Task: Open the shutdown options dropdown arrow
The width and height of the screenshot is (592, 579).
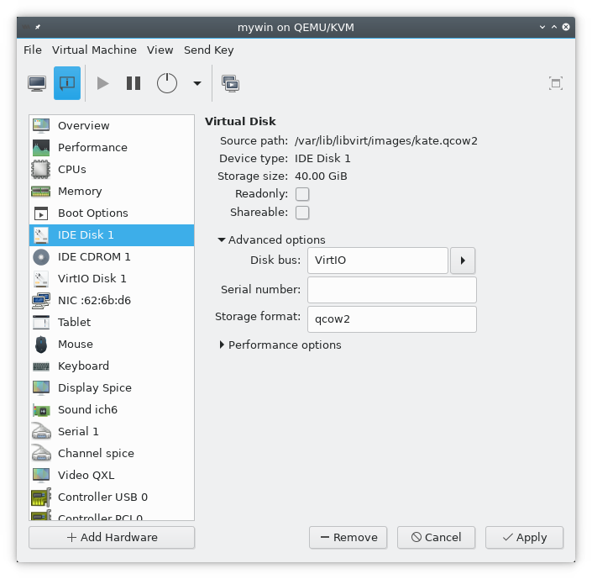Action: tap(197, 83)
